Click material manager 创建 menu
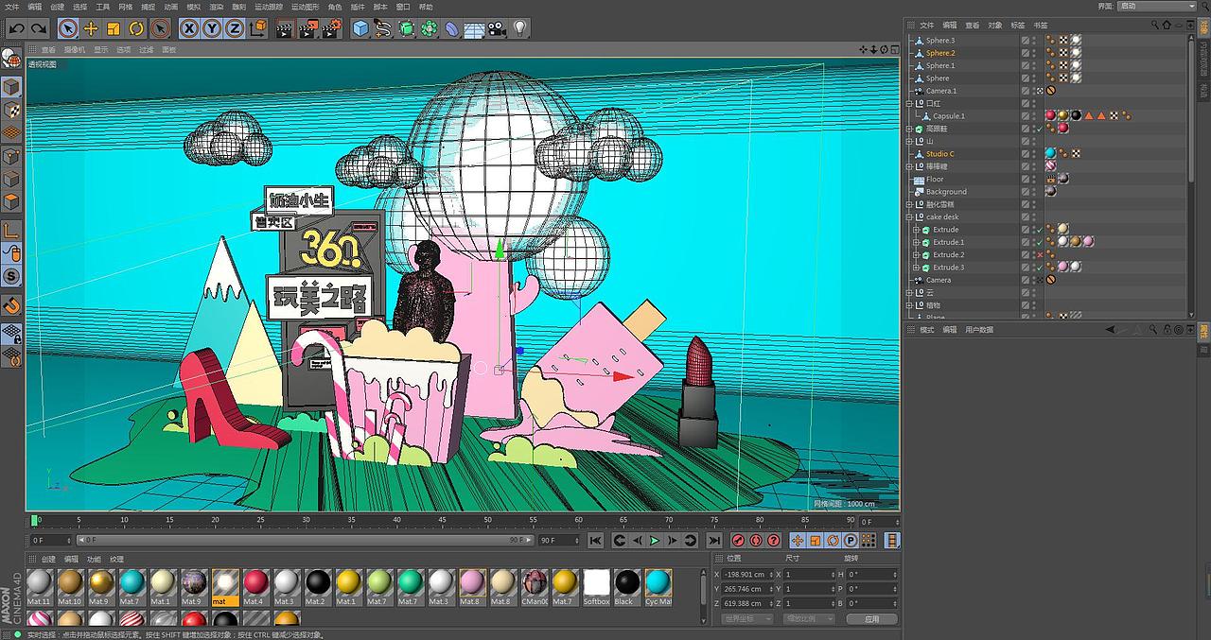The image size is (1211, 640). point(48,560)
